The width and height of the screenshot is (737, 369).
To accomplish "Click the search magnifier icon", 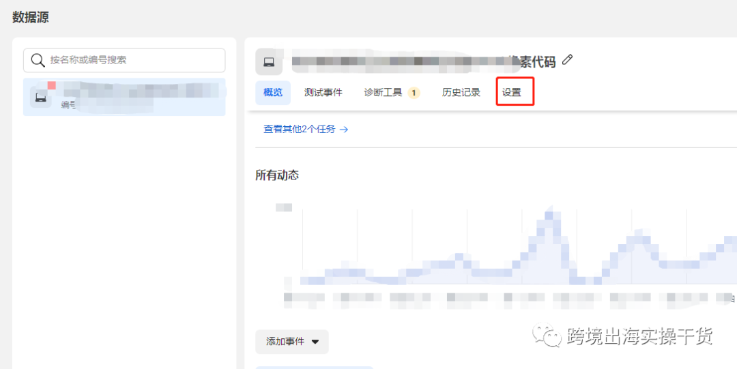I will pos(37,60).
